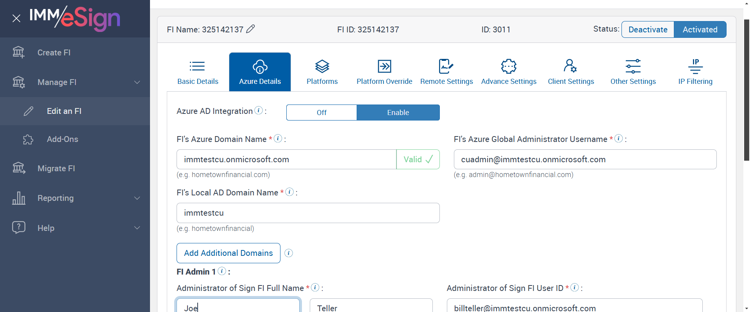Switch to the Advance Settings tab
Viewport: 750px width, 312px height.
click(509, 72)
